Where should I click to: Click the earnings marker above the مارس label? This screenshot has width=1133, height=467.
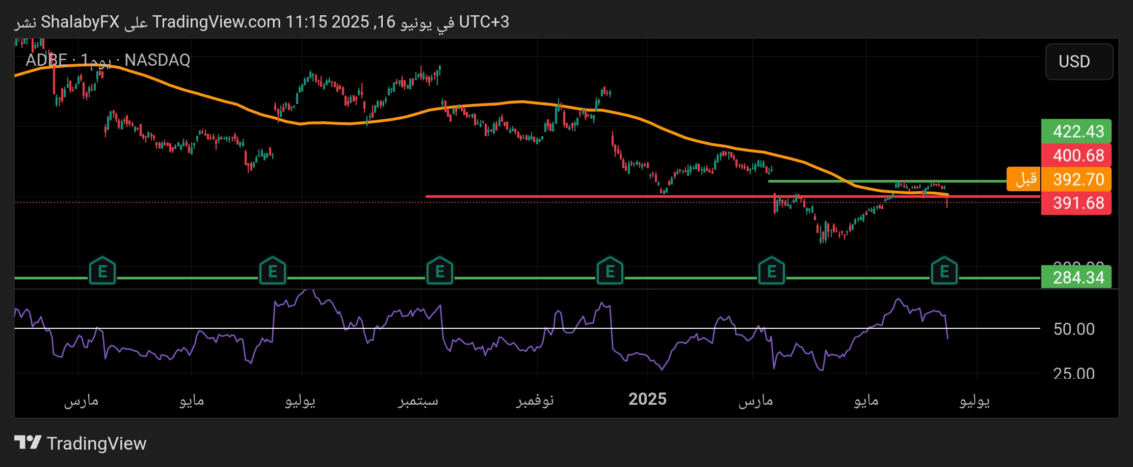click(x=102, y=271)
